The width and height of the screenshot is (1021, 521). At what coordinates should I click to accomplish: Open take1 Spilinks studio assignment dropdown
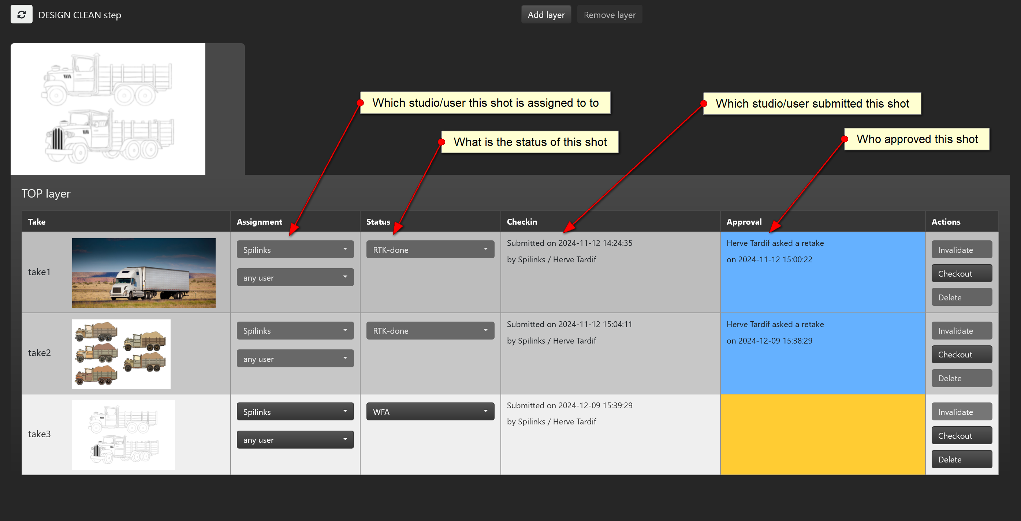click(295, 250)
